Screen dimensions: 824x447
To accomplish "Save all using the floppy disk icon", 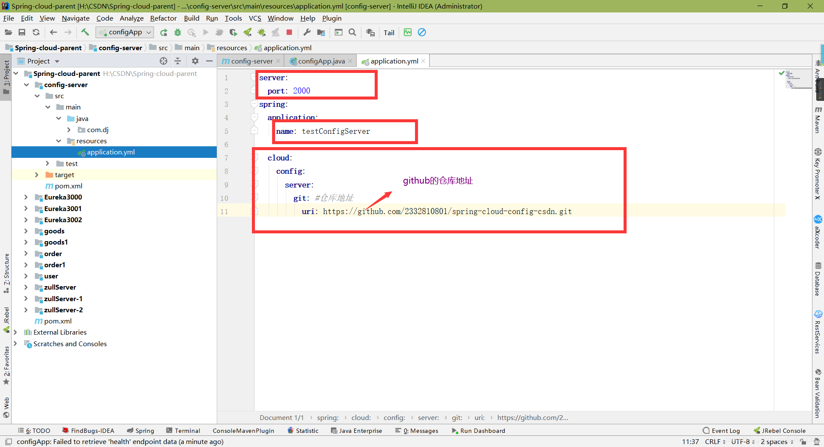I will [22, 32].
